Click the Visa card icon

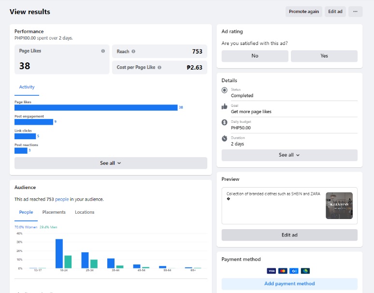pyautogui.click(x=271, y=271)
